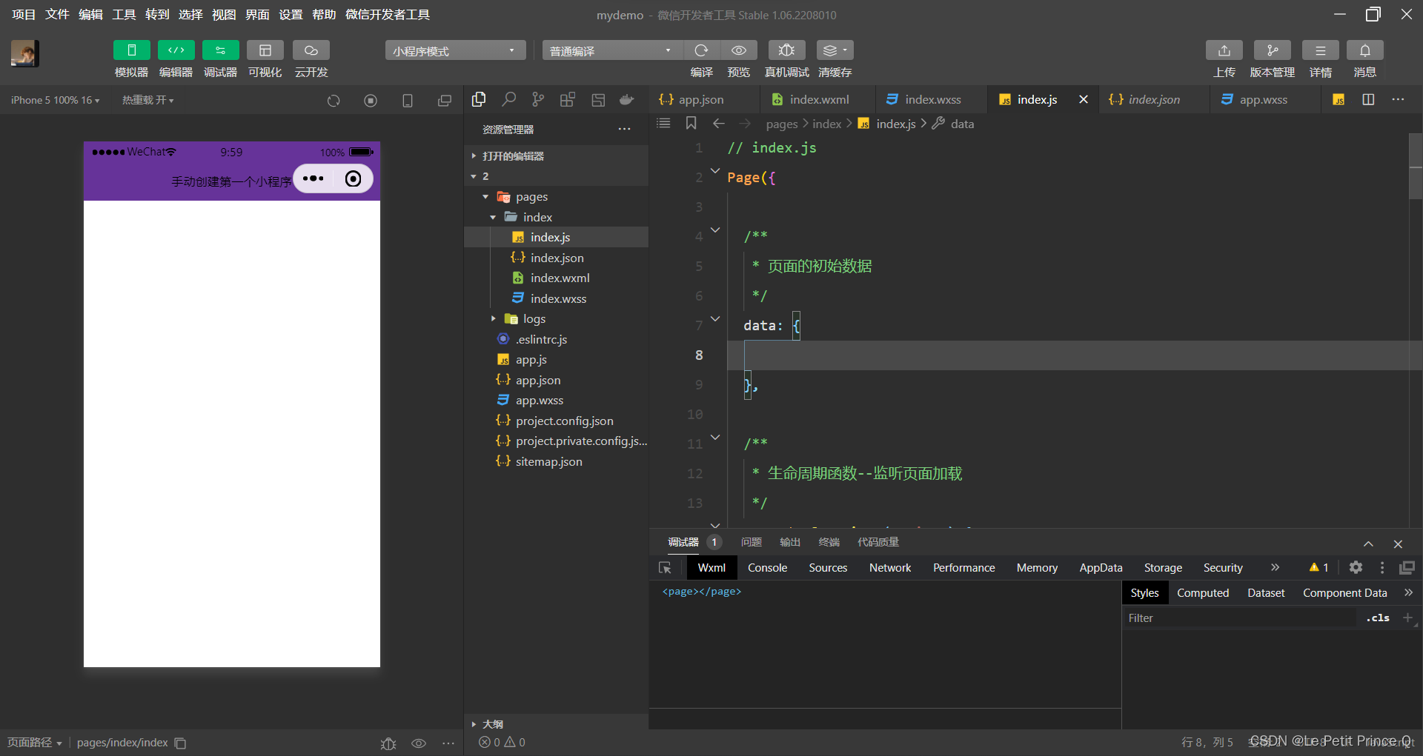Open version management (版本管理)
The height and width of the screenshot is (756, 1423).
click(x=1272, y=50)
